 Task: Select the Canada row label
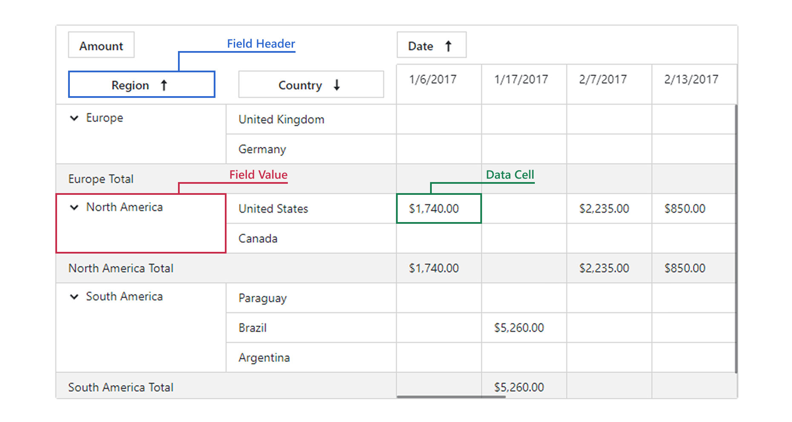258,239
